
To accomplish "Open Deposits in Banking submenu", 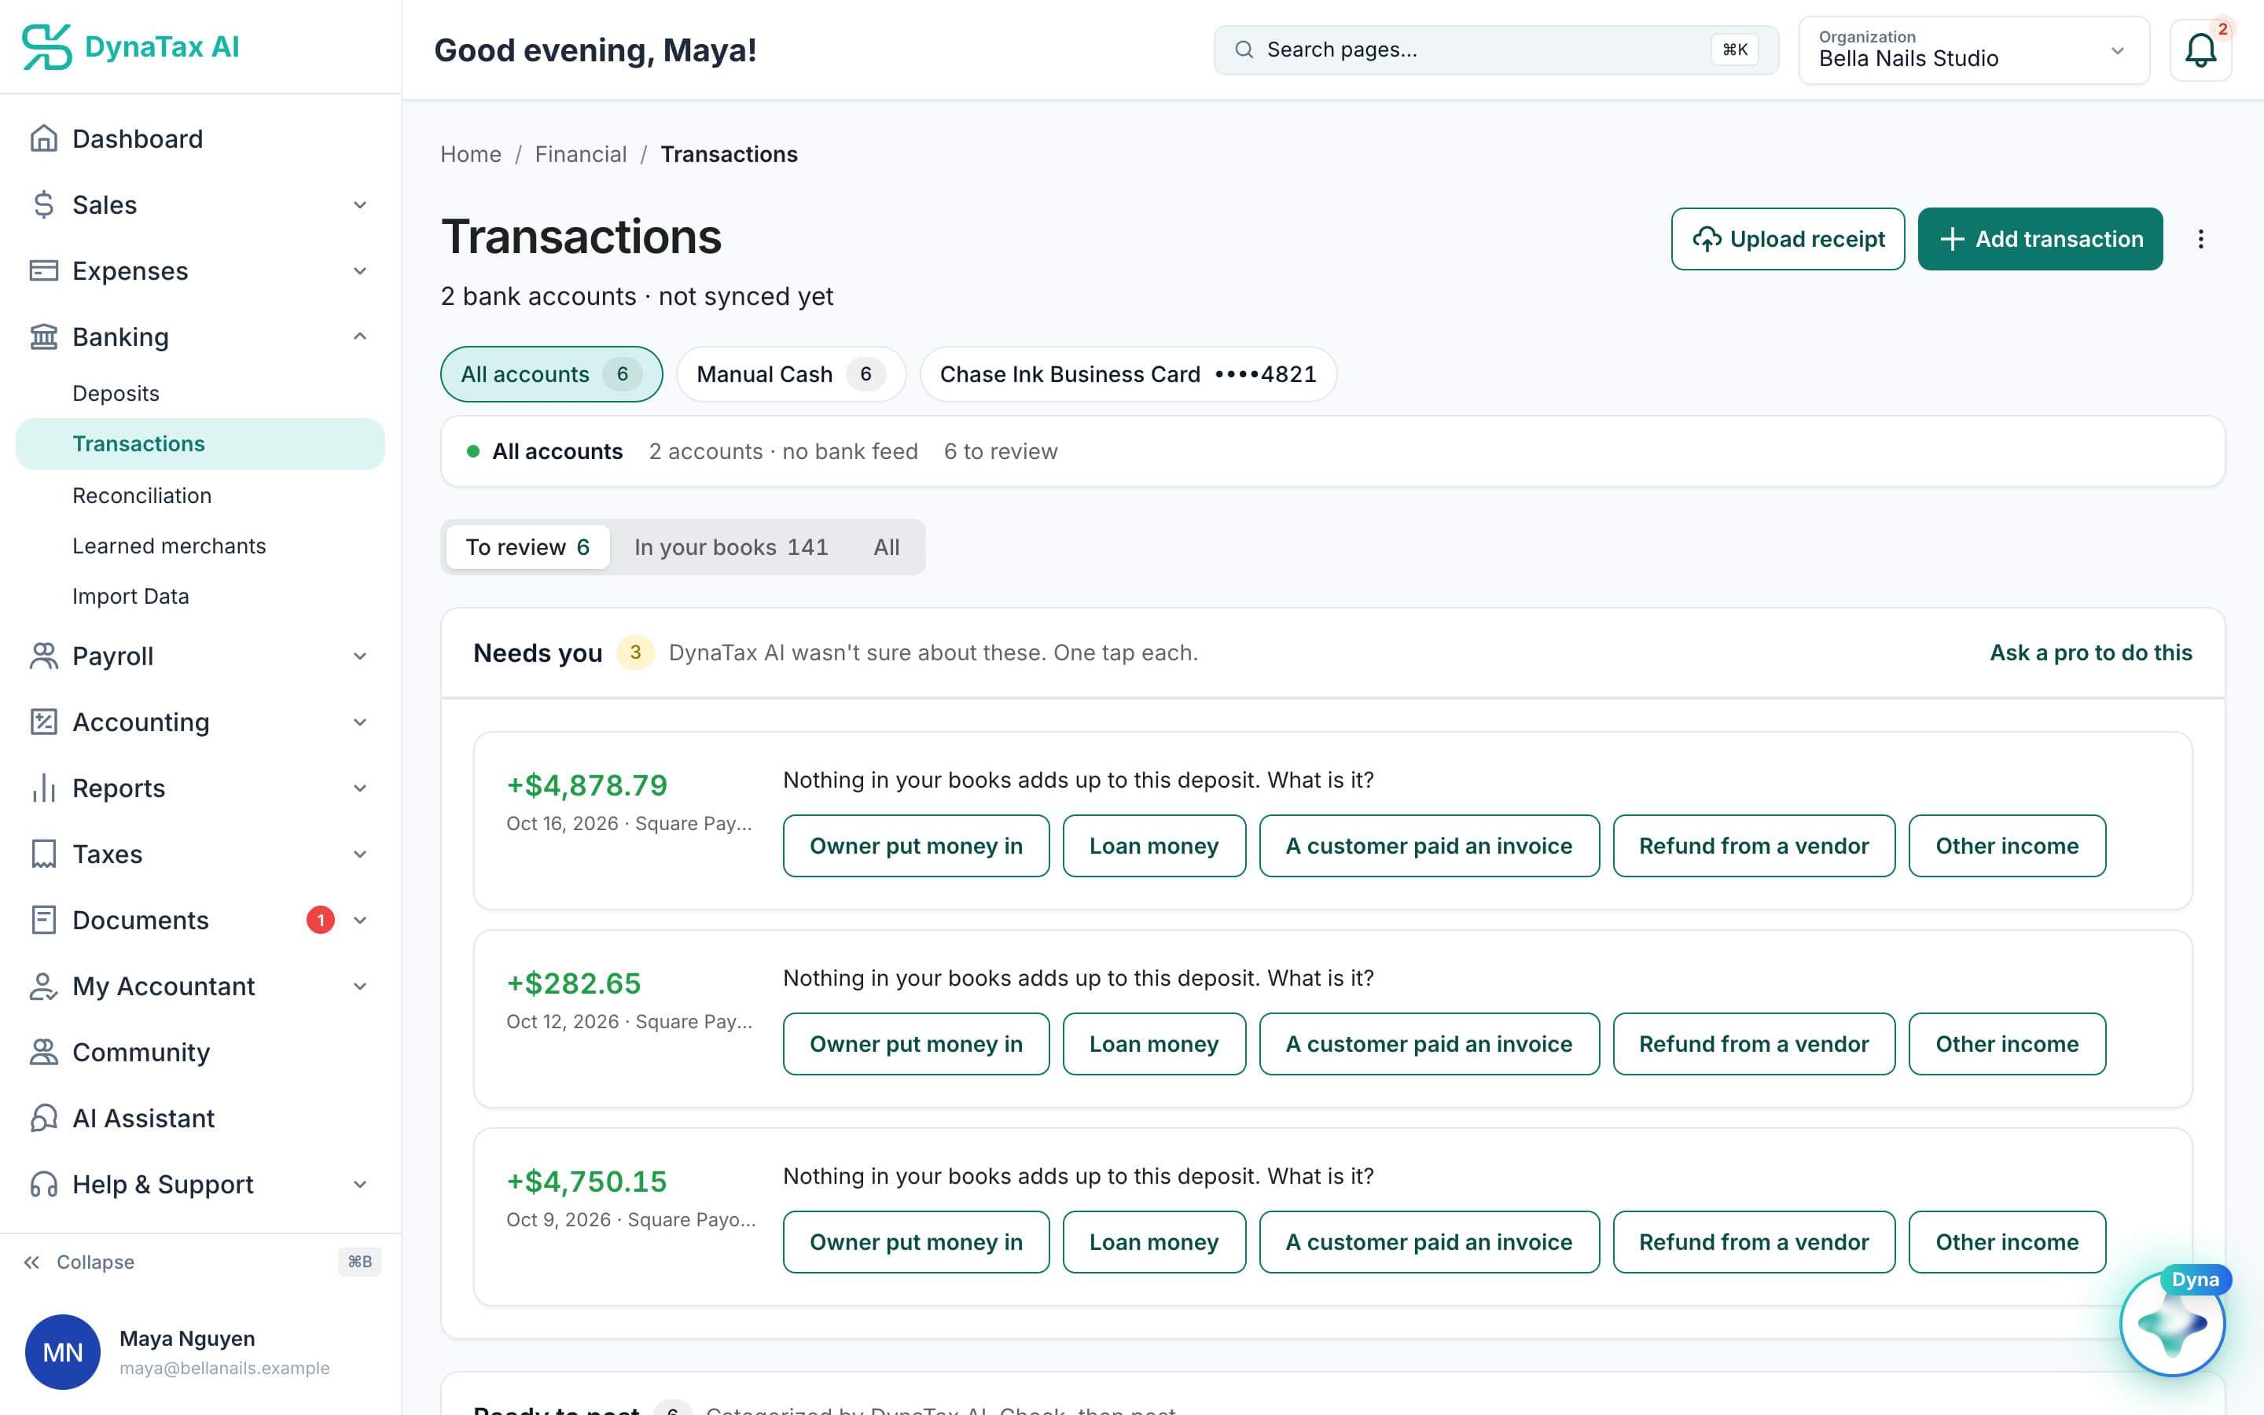I will click(116, 393).
